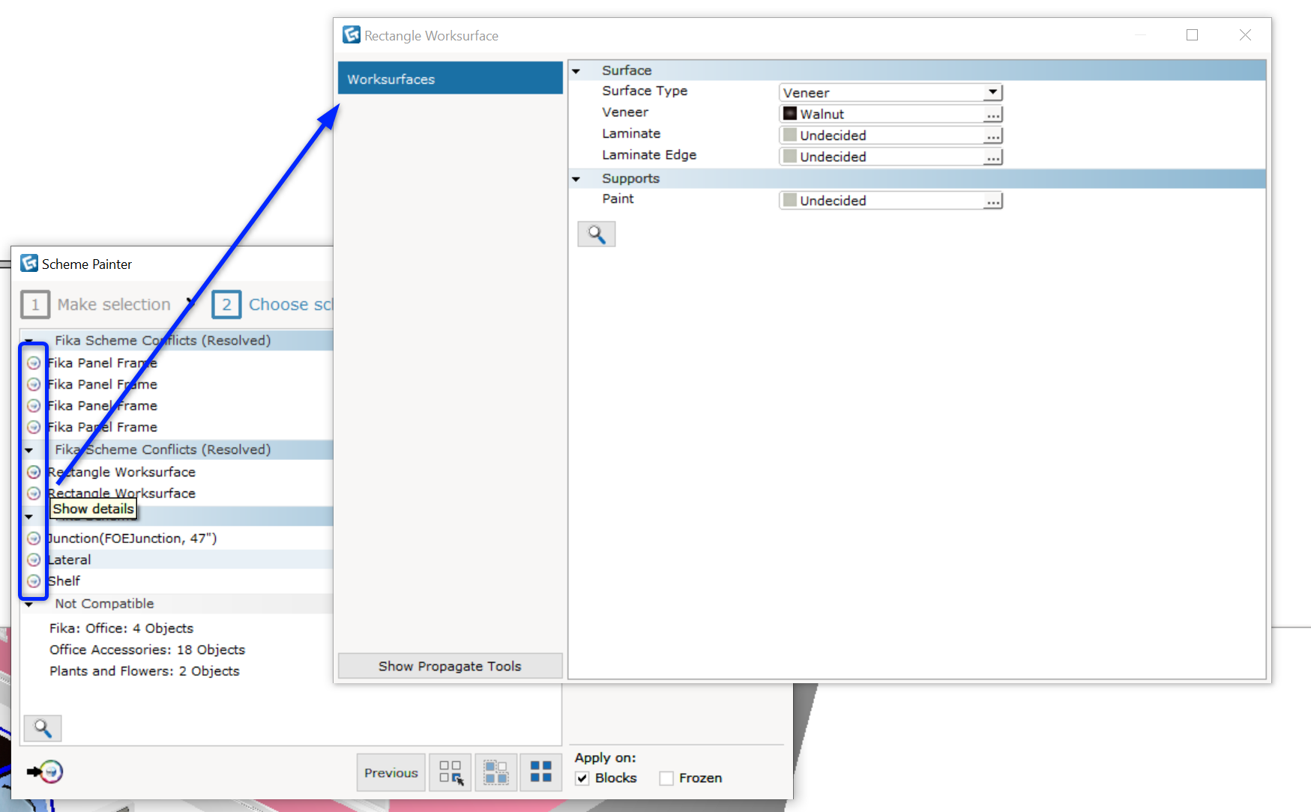Collapse the Not Compatible group
This screenshot has width=1311, height=812.
28,605
